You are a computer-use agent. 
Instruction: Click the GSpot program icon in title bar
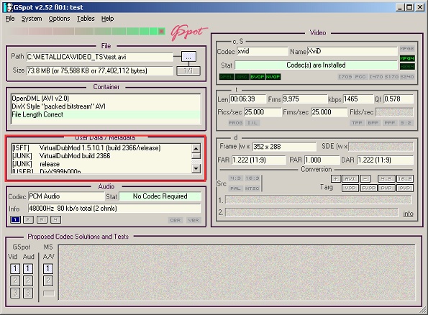point(8,7)
